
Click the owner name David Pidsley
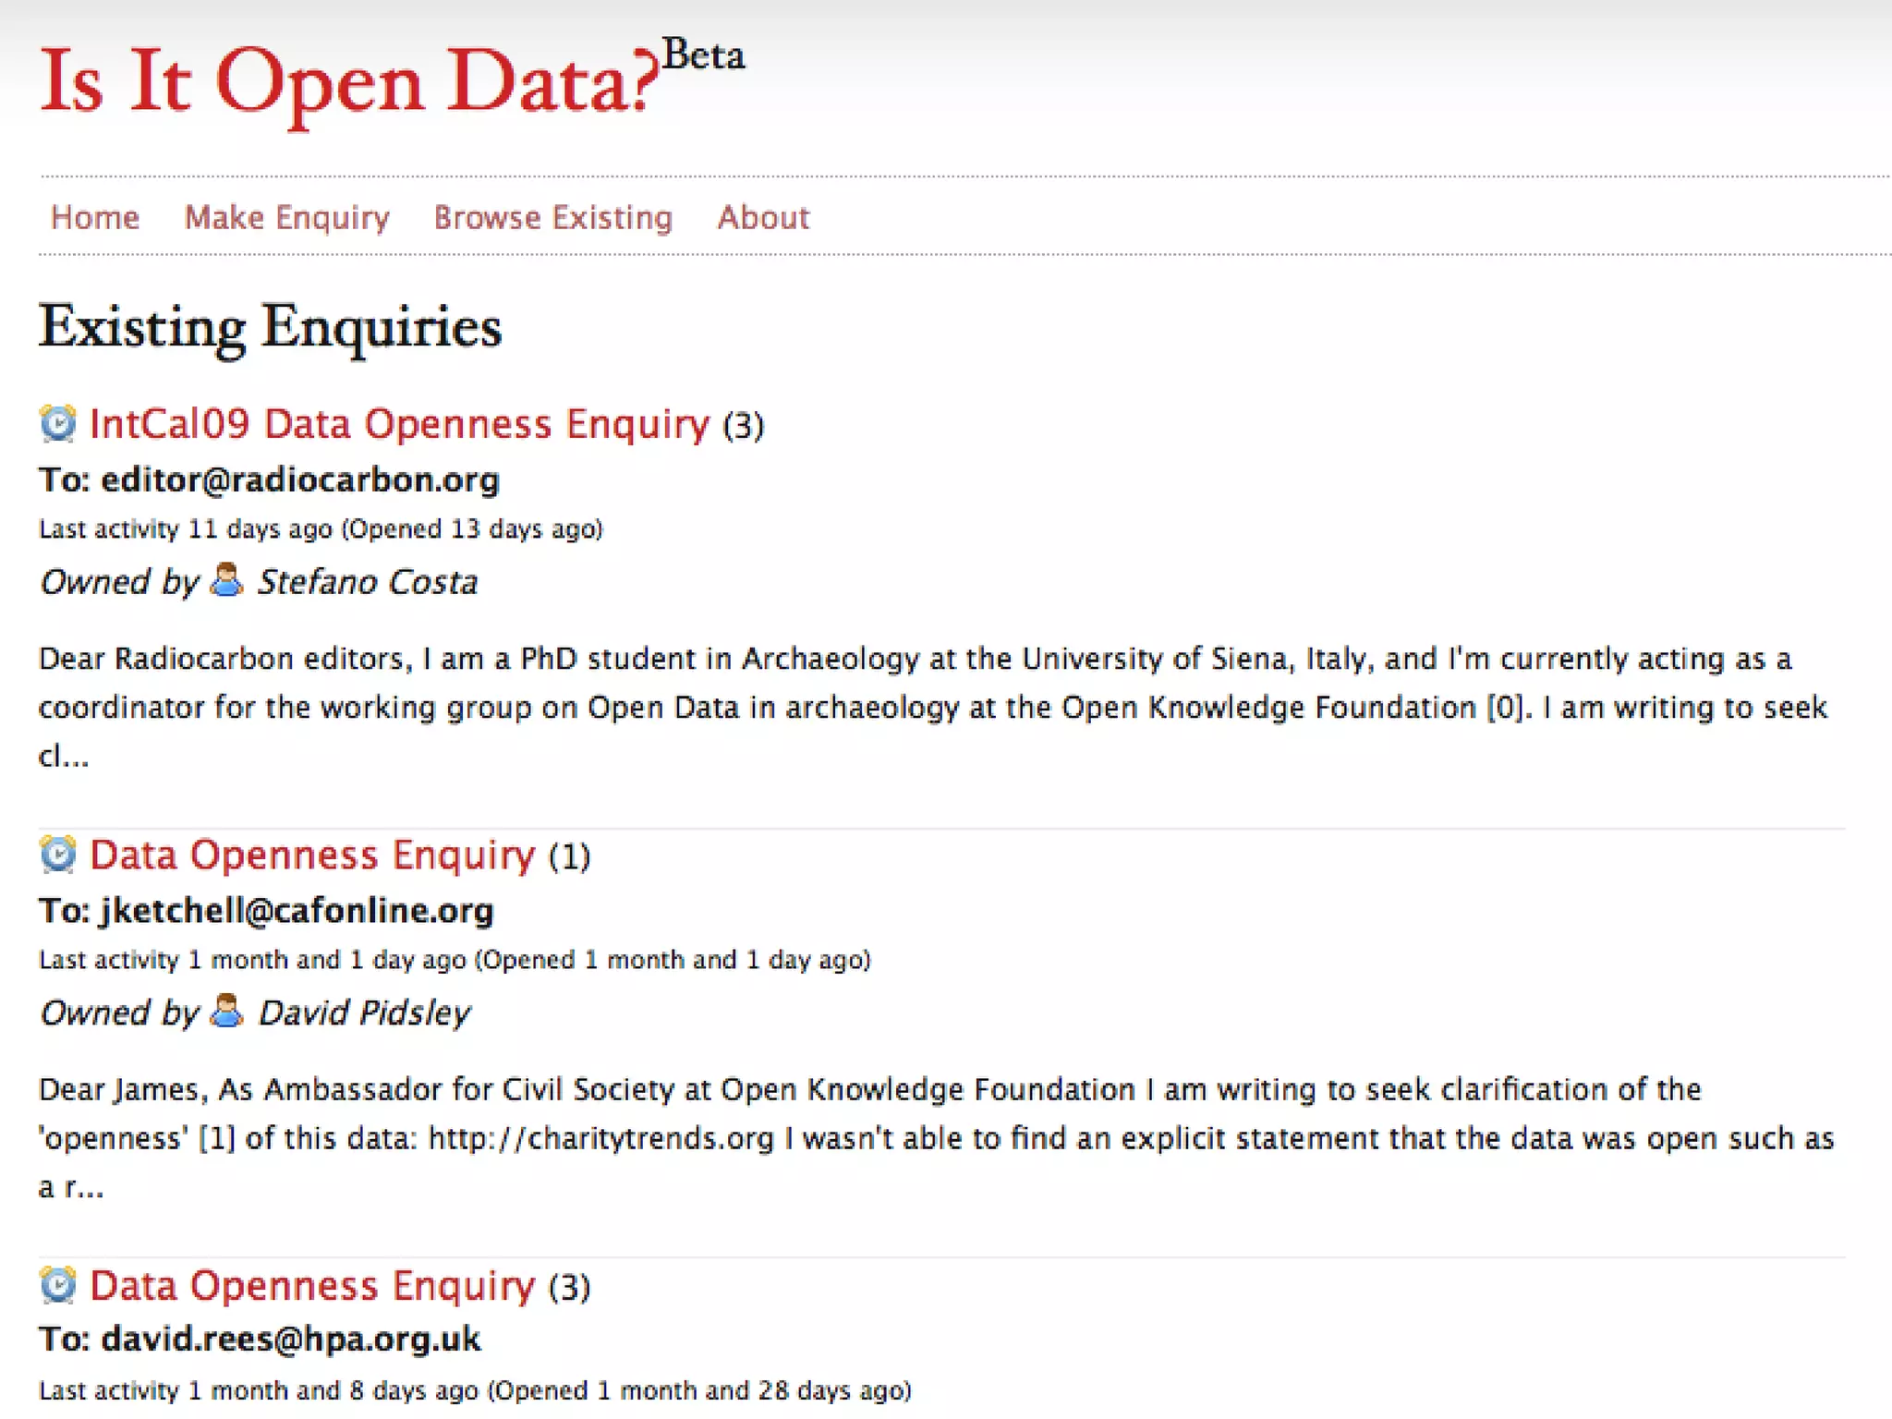click(x=364, y=1013)
